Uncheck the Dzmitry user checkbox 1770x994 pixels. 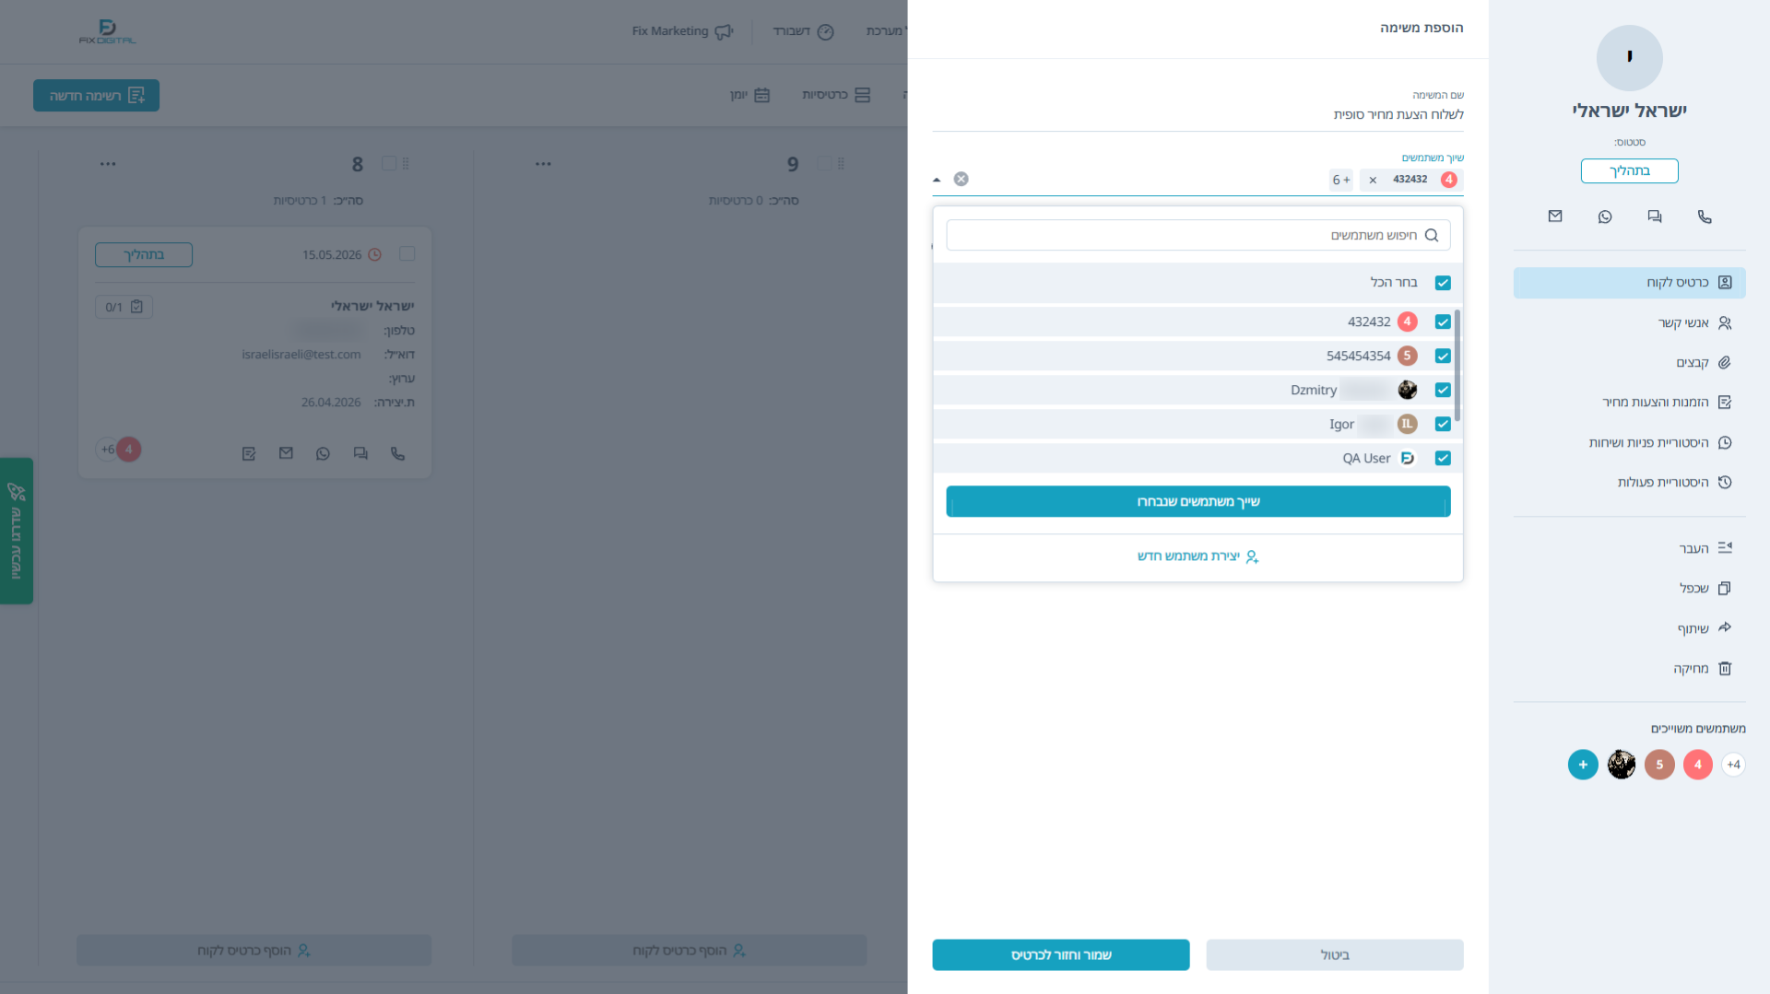1443,390
